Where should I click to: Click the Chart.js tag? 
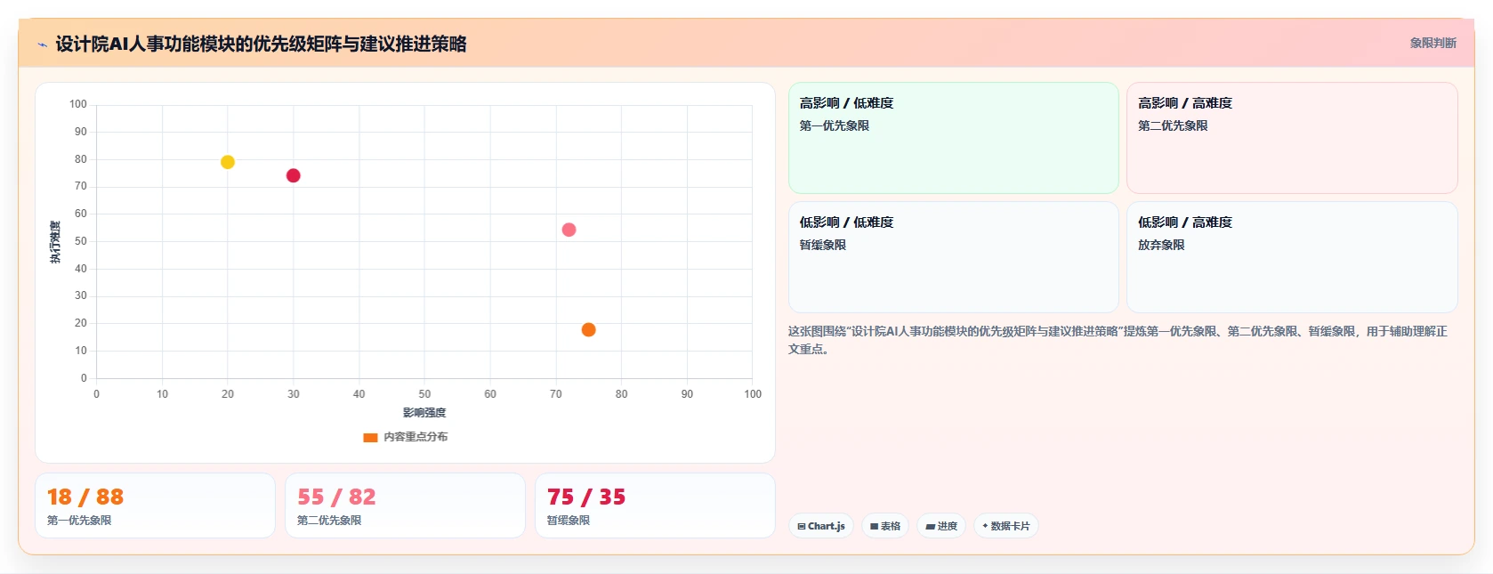tap(821, 526)
